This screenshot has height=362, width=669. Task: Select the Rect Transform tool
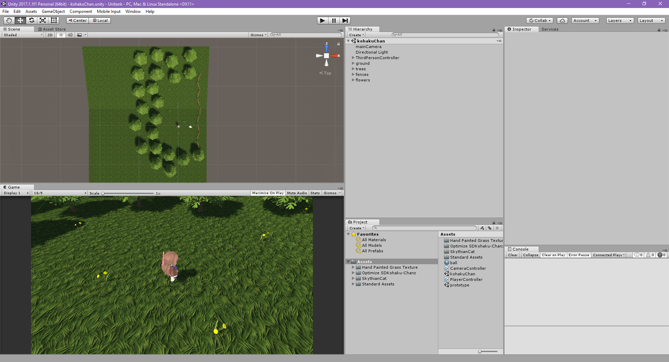54,21
